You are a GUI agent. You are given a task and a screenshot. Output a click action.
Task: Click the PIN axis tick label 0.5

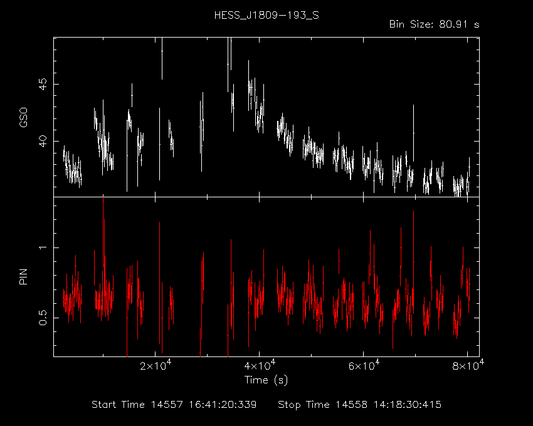[43, 318]
